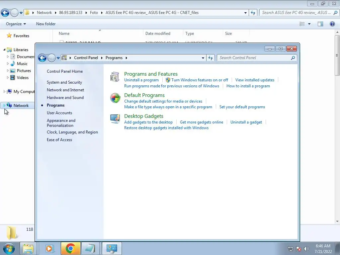
Task: Click Turn Windows features on or off
Action: [x=200, y=80]
